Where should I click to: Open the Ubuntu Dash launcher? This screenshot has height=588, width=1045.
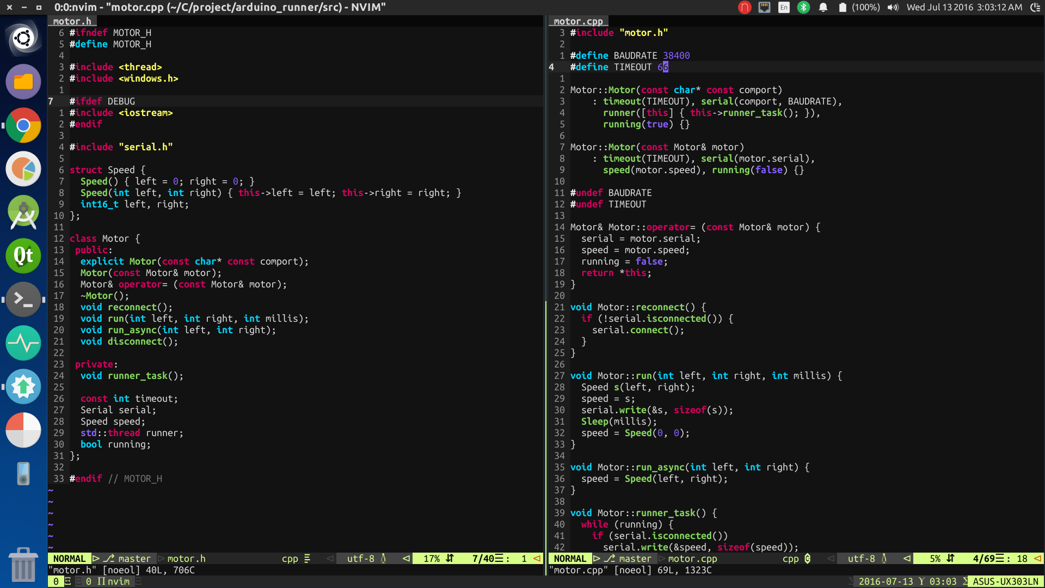pyautogui.click(x=23, y=39)
